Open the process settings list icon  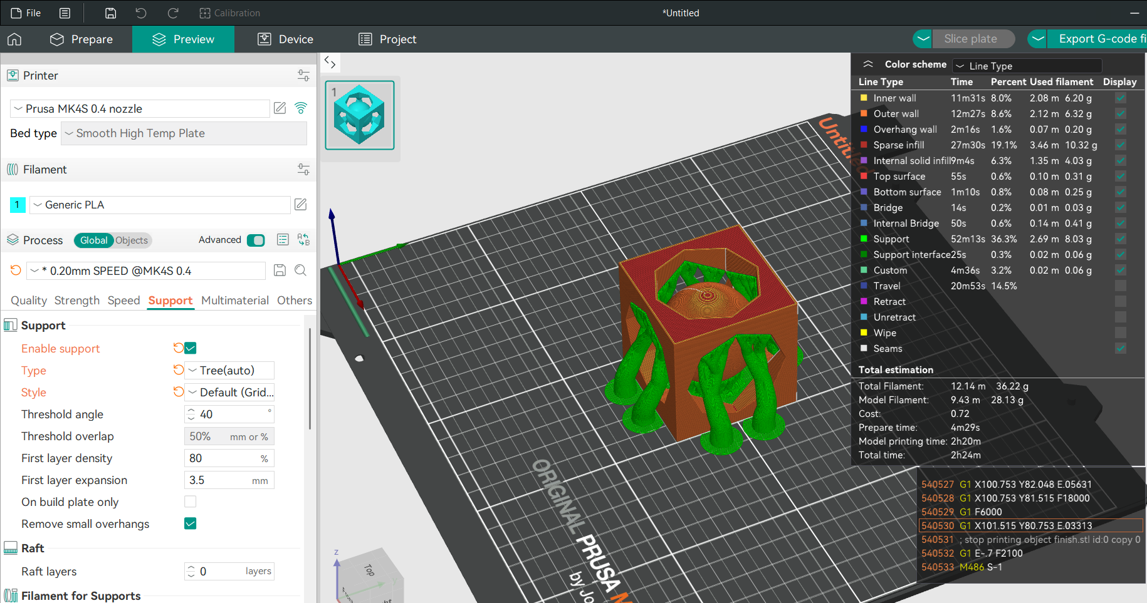283,240
